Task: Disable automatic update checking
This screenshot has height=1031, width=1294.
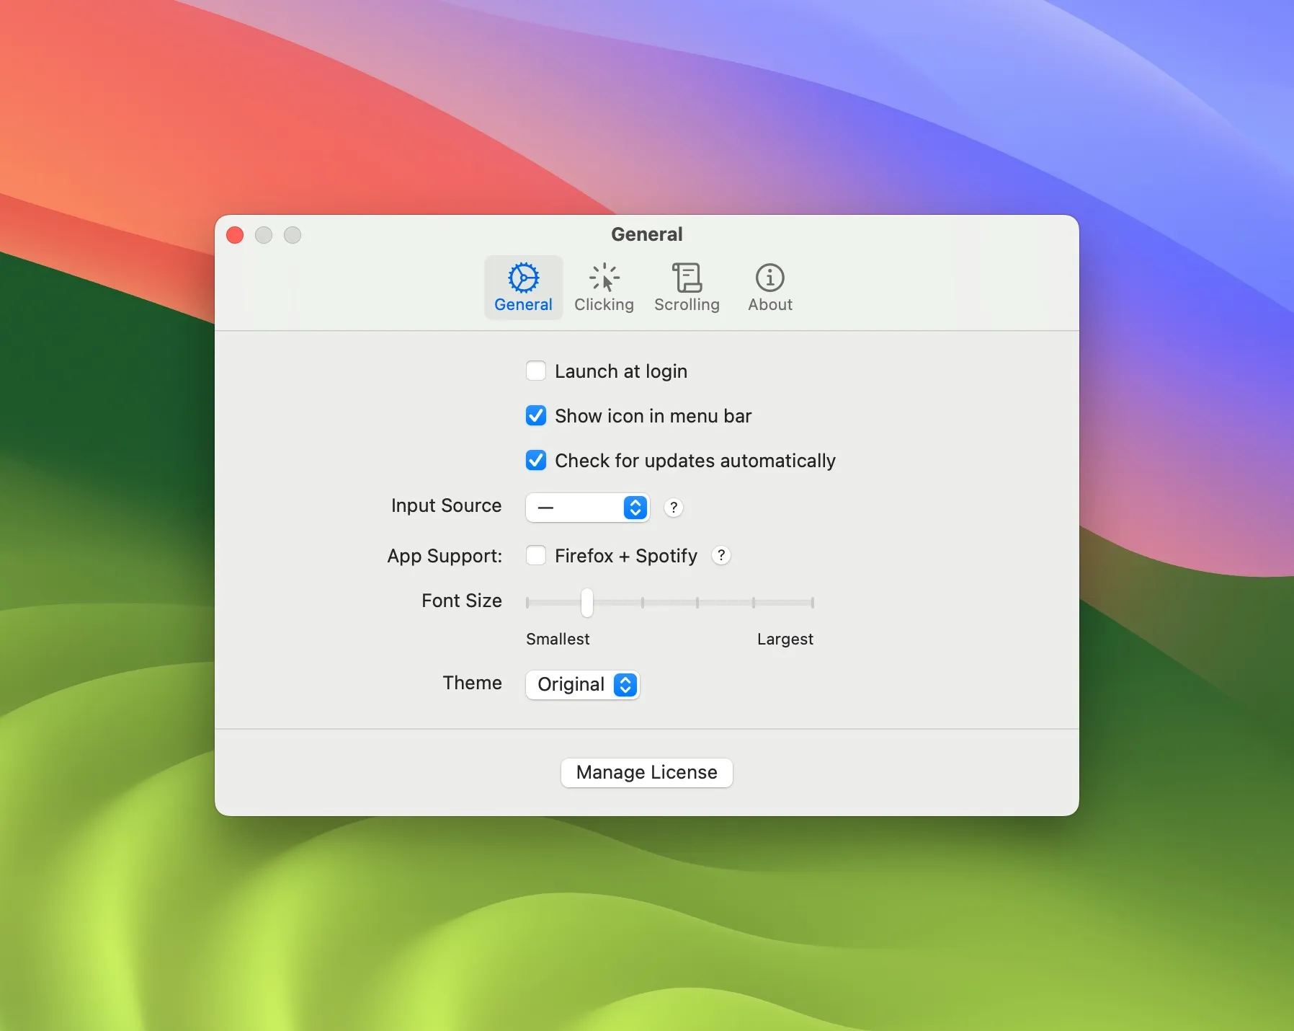Action: click(535, 461)
